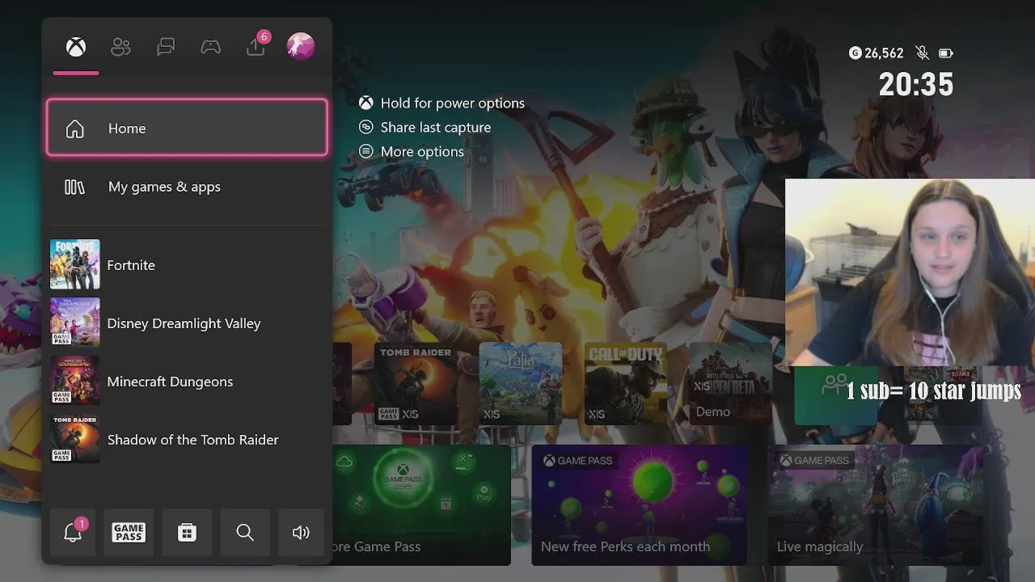Open notifications bell in the guide
The image size is (1035, 582).
(x=73, y=532)
